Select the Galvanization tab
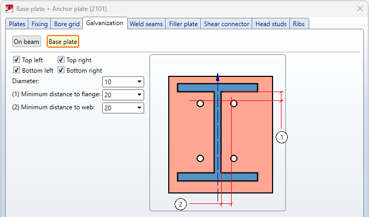This screenshot has height=217, width=369. pos(105,23)
